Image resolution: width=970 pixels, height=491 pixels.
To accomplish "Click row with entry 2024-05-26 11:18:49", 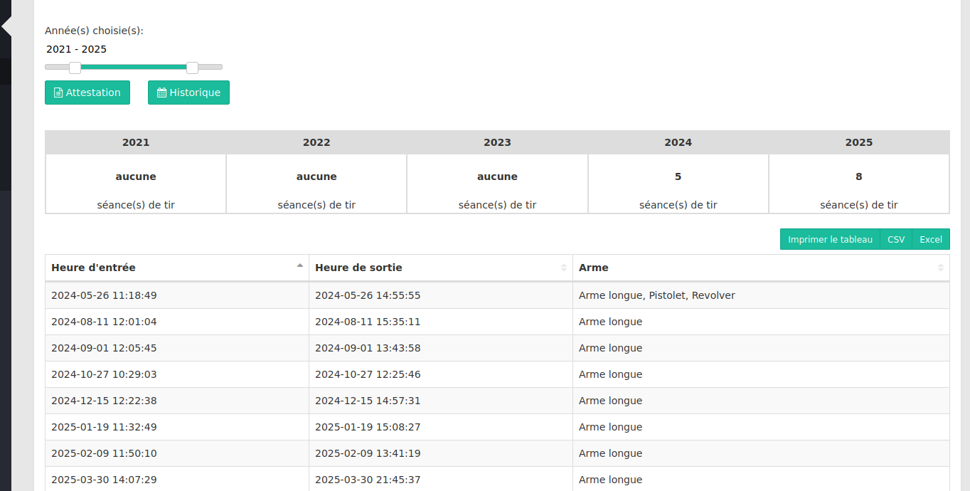I will point(104,295).
